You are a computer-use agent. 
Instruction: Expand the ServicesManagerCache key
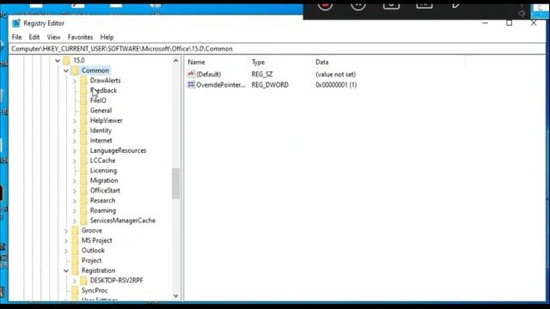[x=75, y=221]
